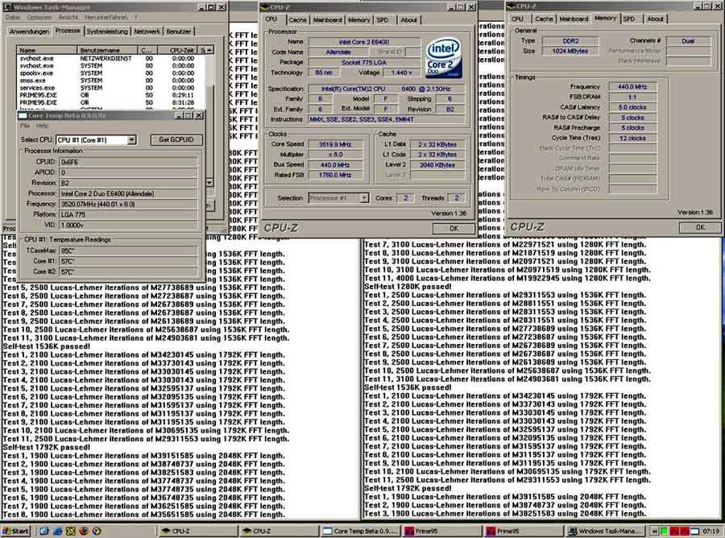The image size is (725, 538).
Task: Click Level 2 cache value 2048 KBytes
Action: coord(437,165)
